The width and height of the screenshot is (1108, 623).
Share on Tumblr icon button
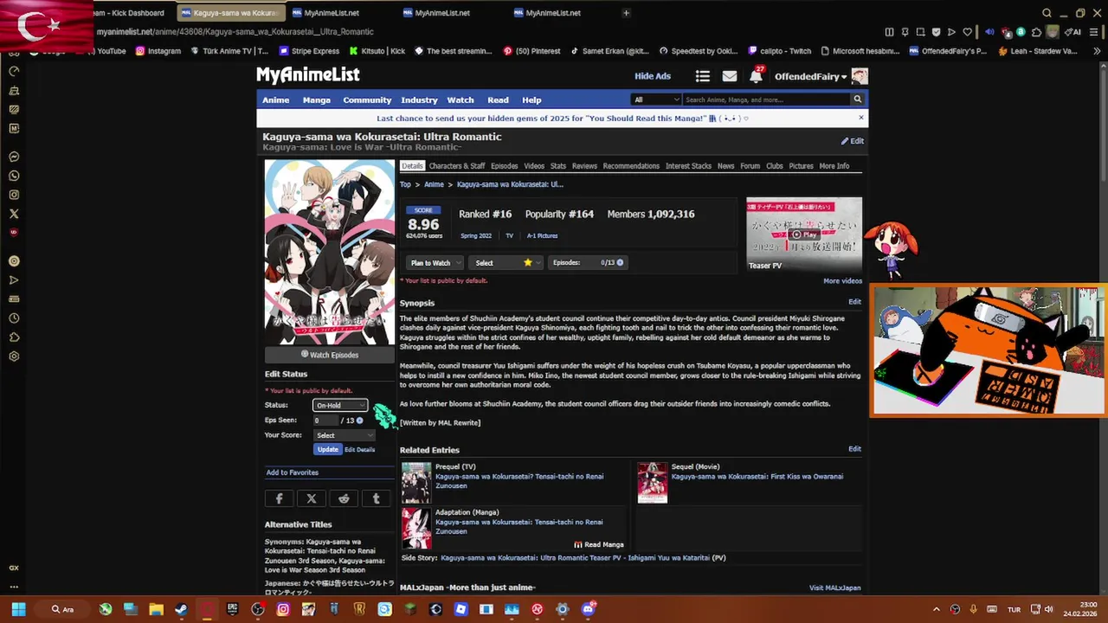(376, 498)
